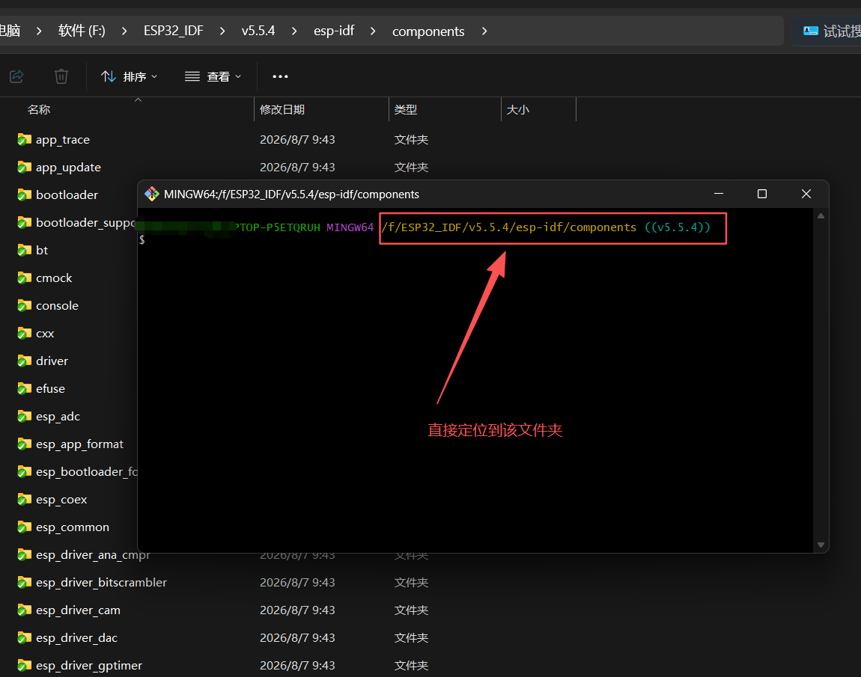
Task: Click the Git Bash MINGW64 title bar icon
Action: coord(151,194)
